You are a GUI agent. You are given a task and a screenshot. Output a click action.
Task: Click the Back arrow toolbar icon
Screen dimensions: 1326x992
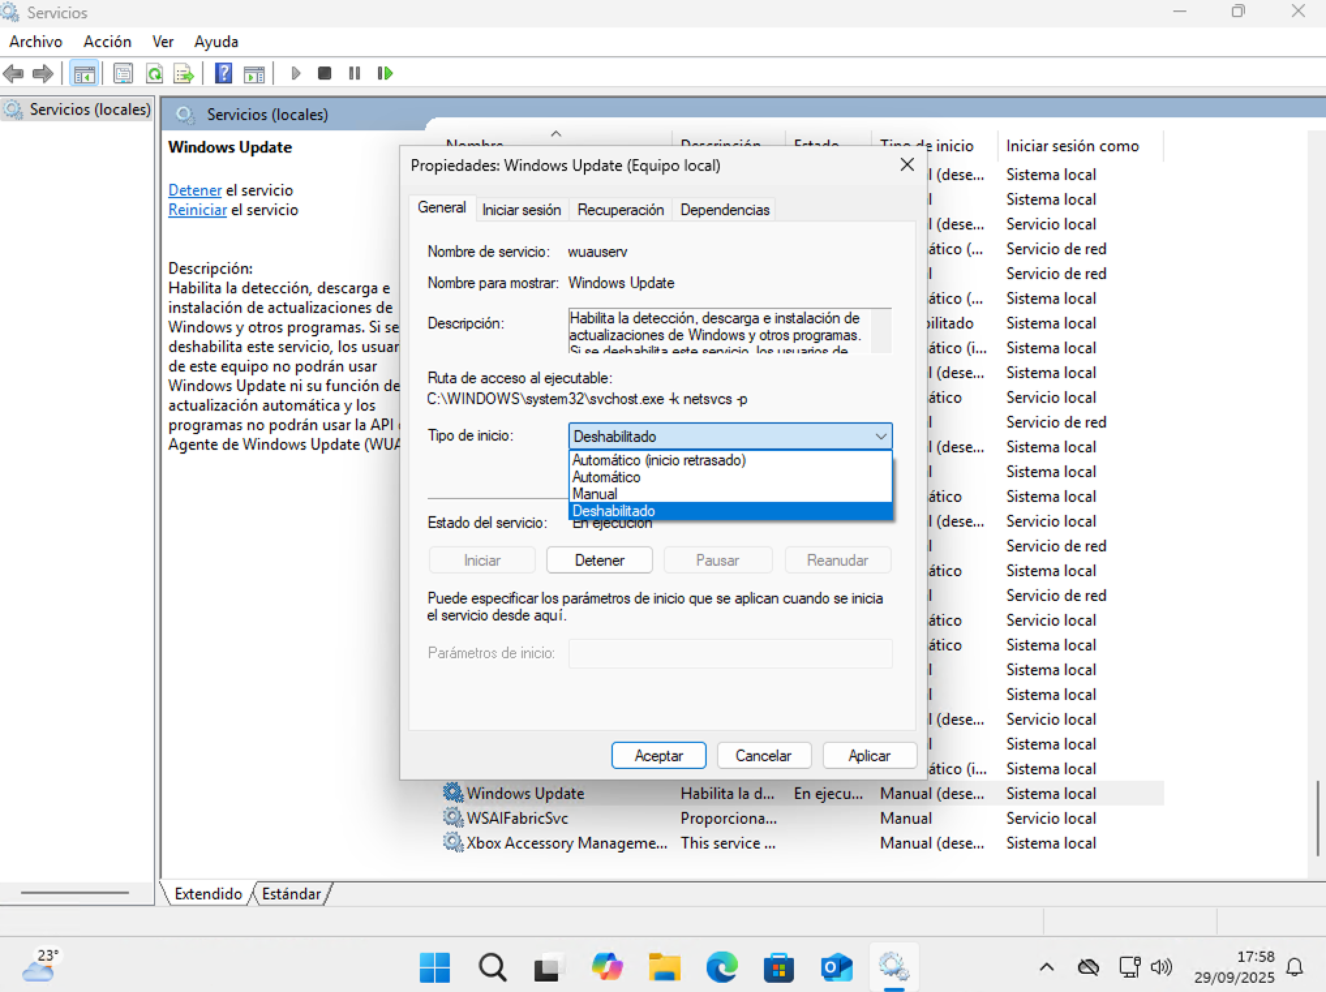[x=14, y=73]
